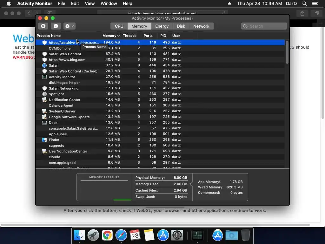Image resolution: width=325 pixels, height=244 pixels.
Task: Select the com.apple.geod process row
Action: [x=160, y=163]
